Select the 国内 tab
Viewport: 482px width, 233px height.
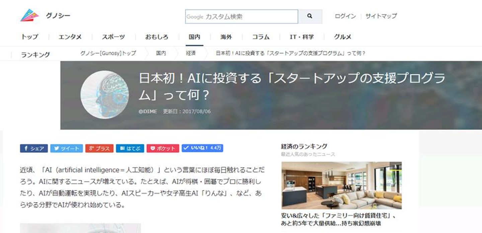click(194, 37)
